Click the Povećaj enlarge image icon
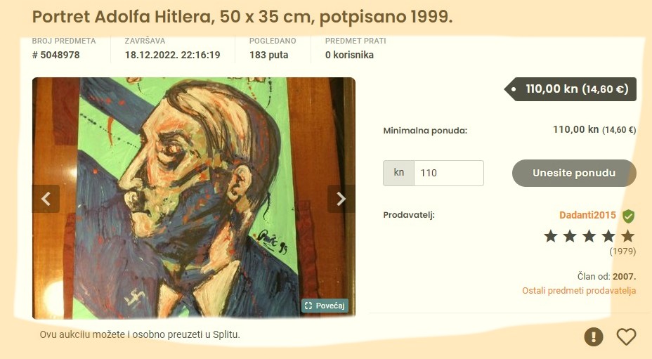Image resolution: width=652 pixels, height=359 pixels. coord(325,306)
